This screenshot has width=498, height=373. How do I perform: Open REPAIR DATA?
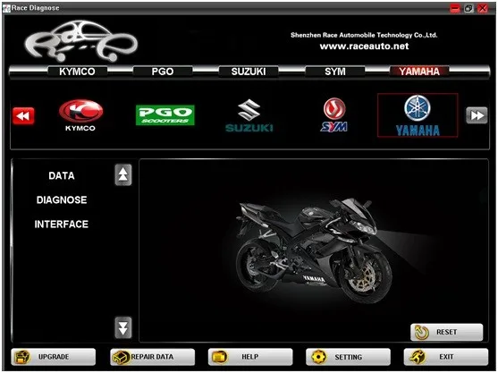[x=153, y=357]
